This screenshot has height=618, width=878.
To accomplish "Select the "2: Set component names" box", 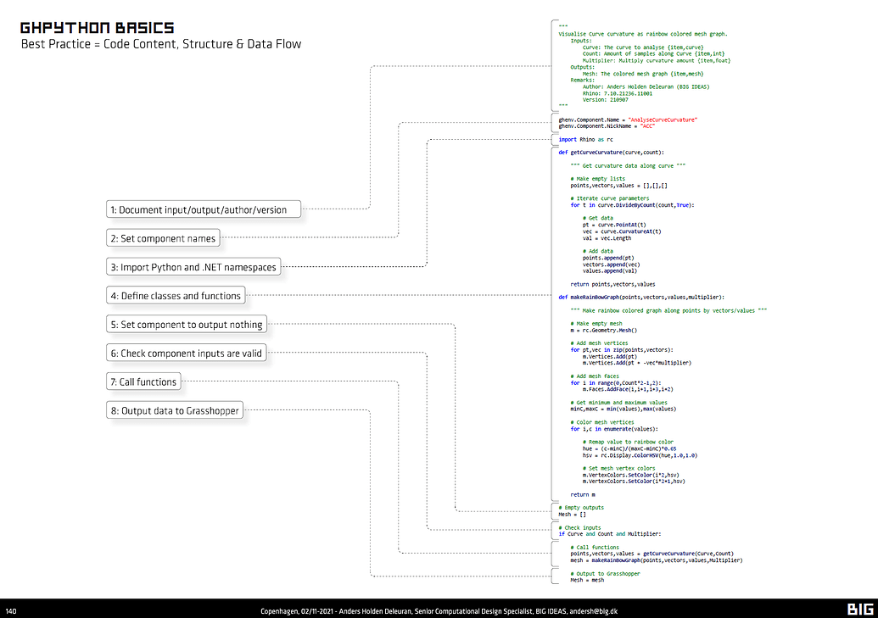I will [163, 238].
